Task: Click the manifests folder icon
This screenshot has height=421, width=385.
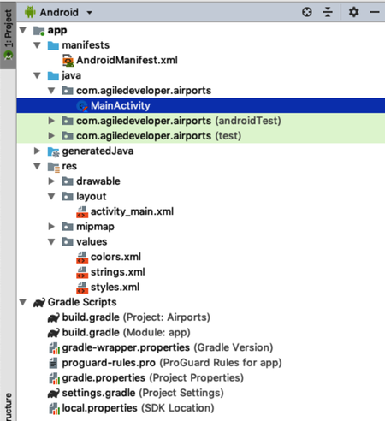Action: (53, 45)
